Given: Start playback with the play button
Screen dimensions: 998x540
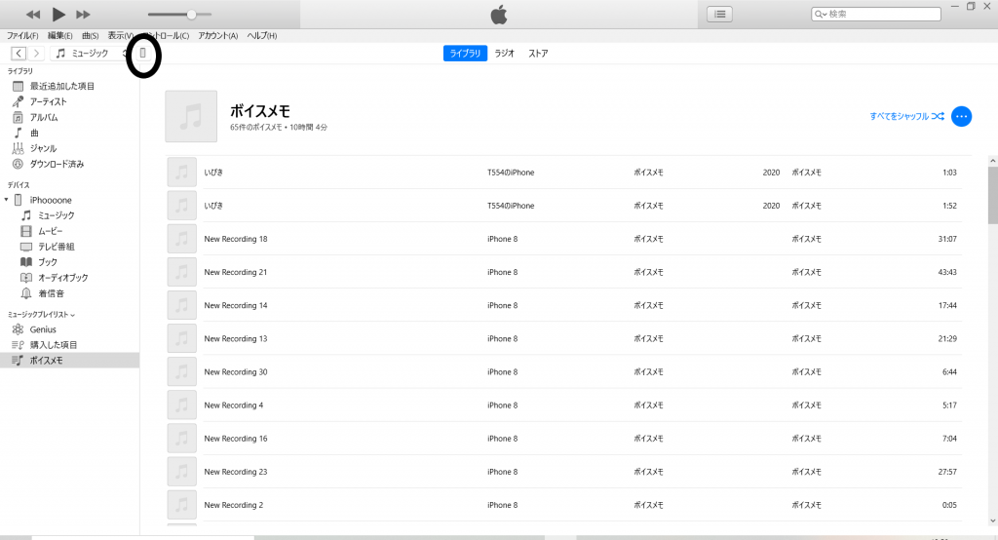Looking at the screenshot, I should point(58,14).
